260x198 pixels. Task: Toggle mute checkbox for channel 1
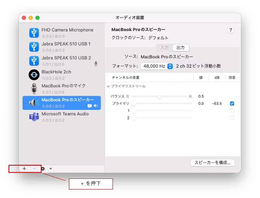point(232,111)
